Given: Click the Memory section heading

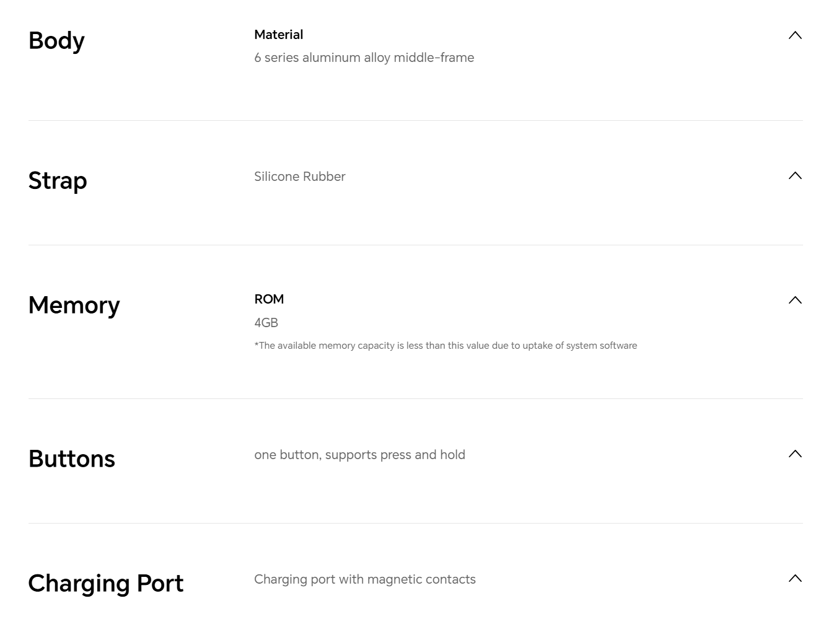Looking at the screenshot, I should pos(74,305).
